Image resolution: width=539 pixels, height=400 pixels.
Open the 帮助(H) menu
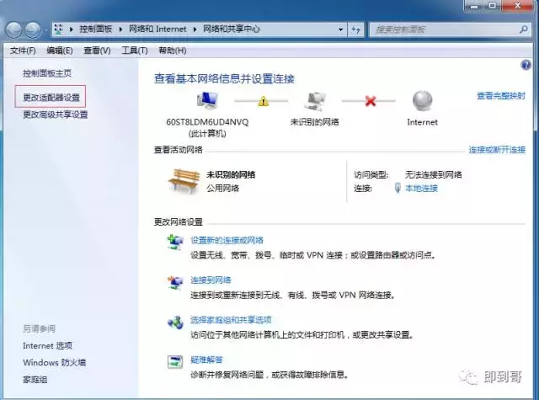(172, 51)
